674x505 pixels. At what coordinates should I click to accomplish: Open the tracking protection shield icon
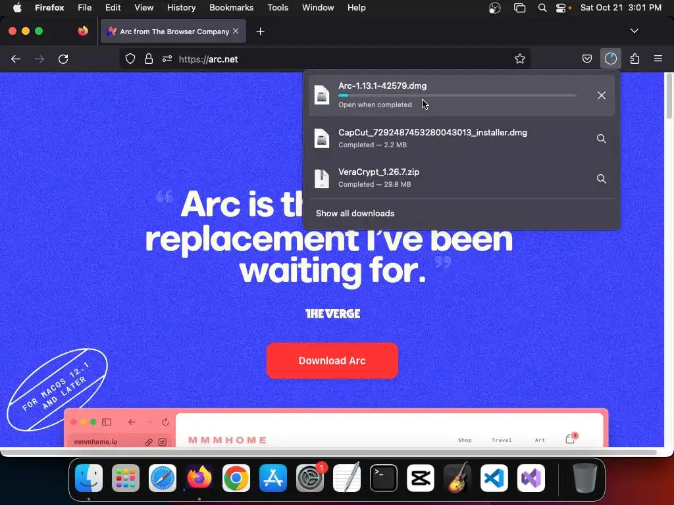click(x=130, y=59)
